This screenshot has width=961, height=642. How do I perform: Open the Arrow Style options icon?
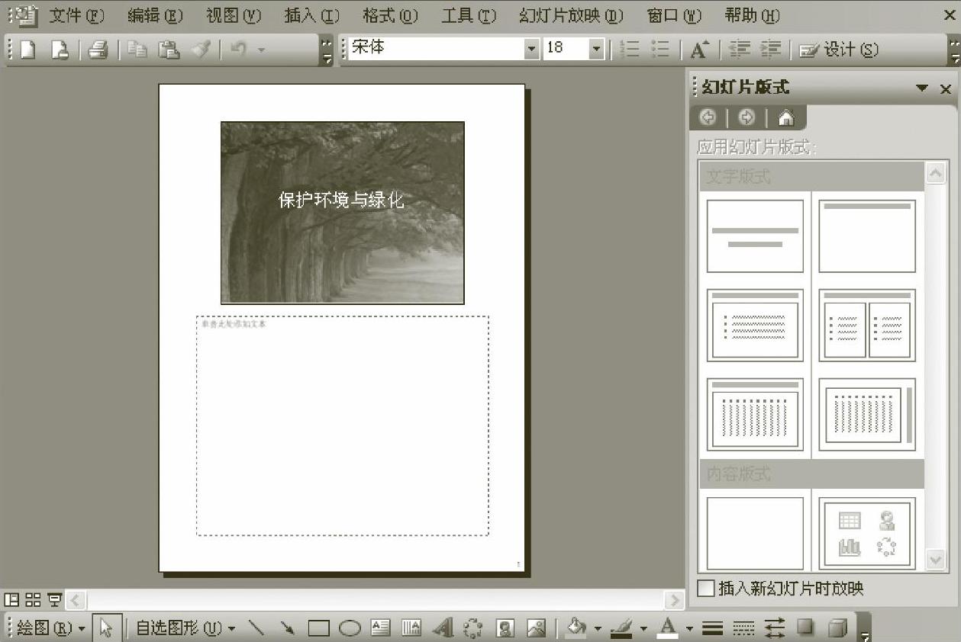(775, 628)
